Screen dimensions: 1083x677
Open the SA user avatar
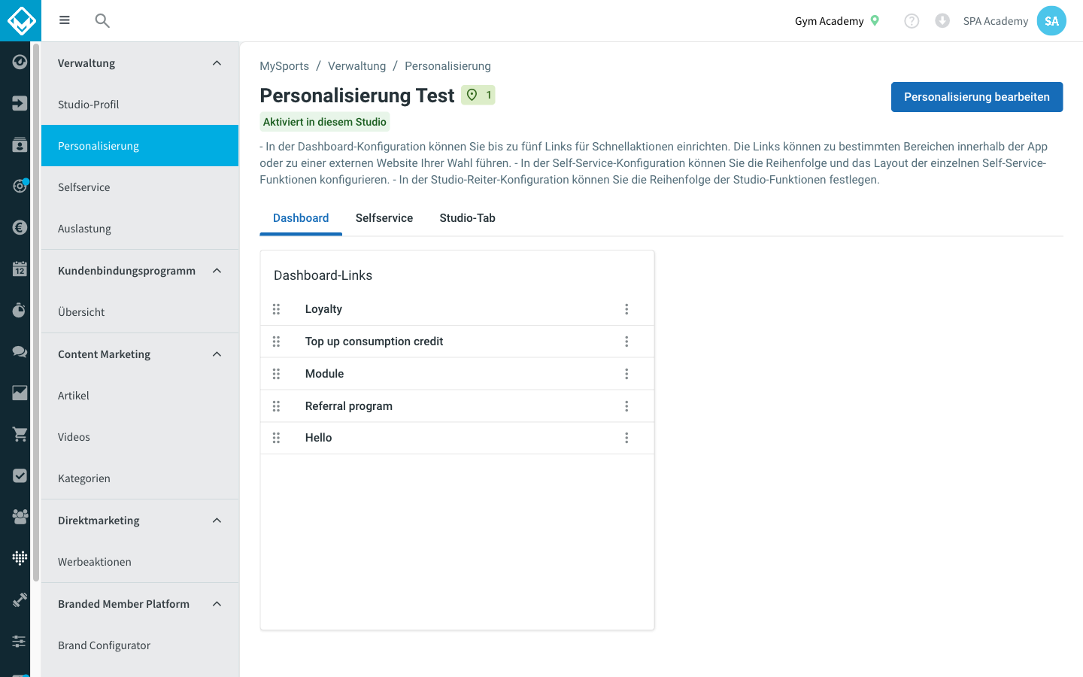click(x=1051, y=21)
